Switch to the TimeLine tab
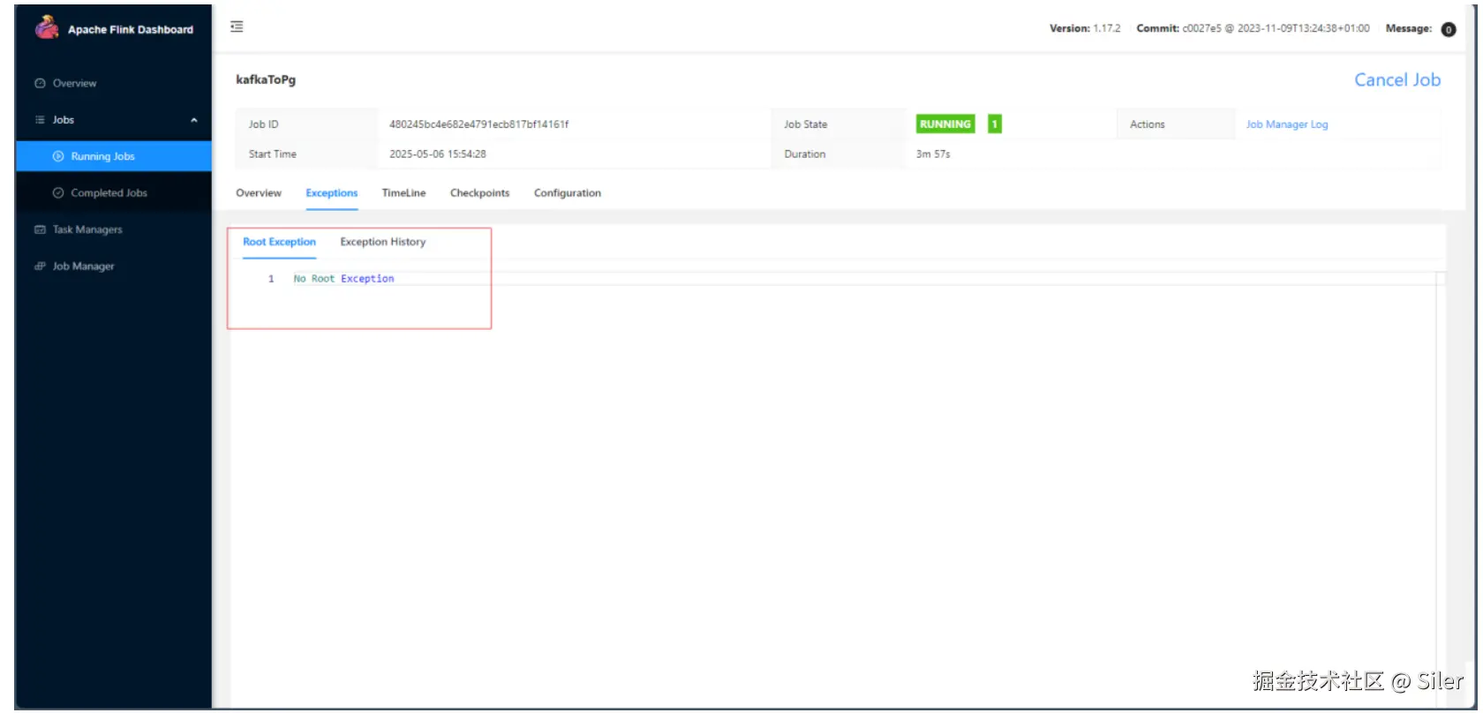1483x713 pixels. [x=403, y=192]
